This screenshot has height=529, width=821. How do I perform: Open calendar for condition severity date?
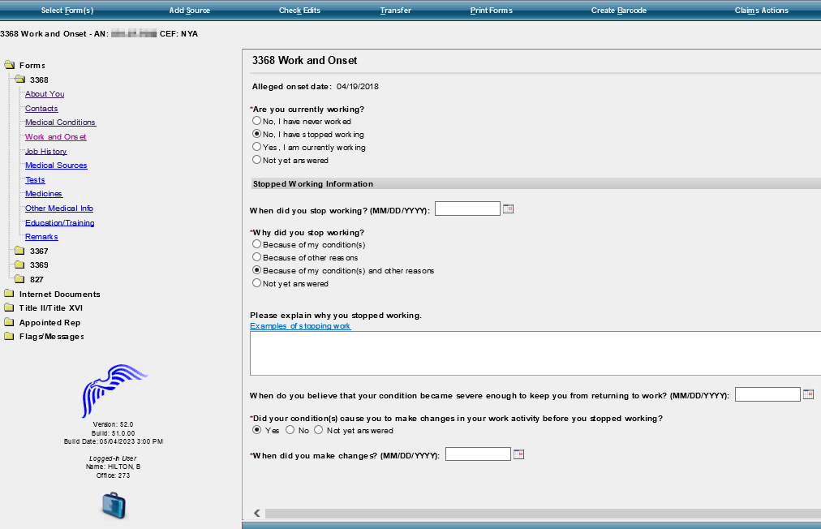[x=808, y=394]
